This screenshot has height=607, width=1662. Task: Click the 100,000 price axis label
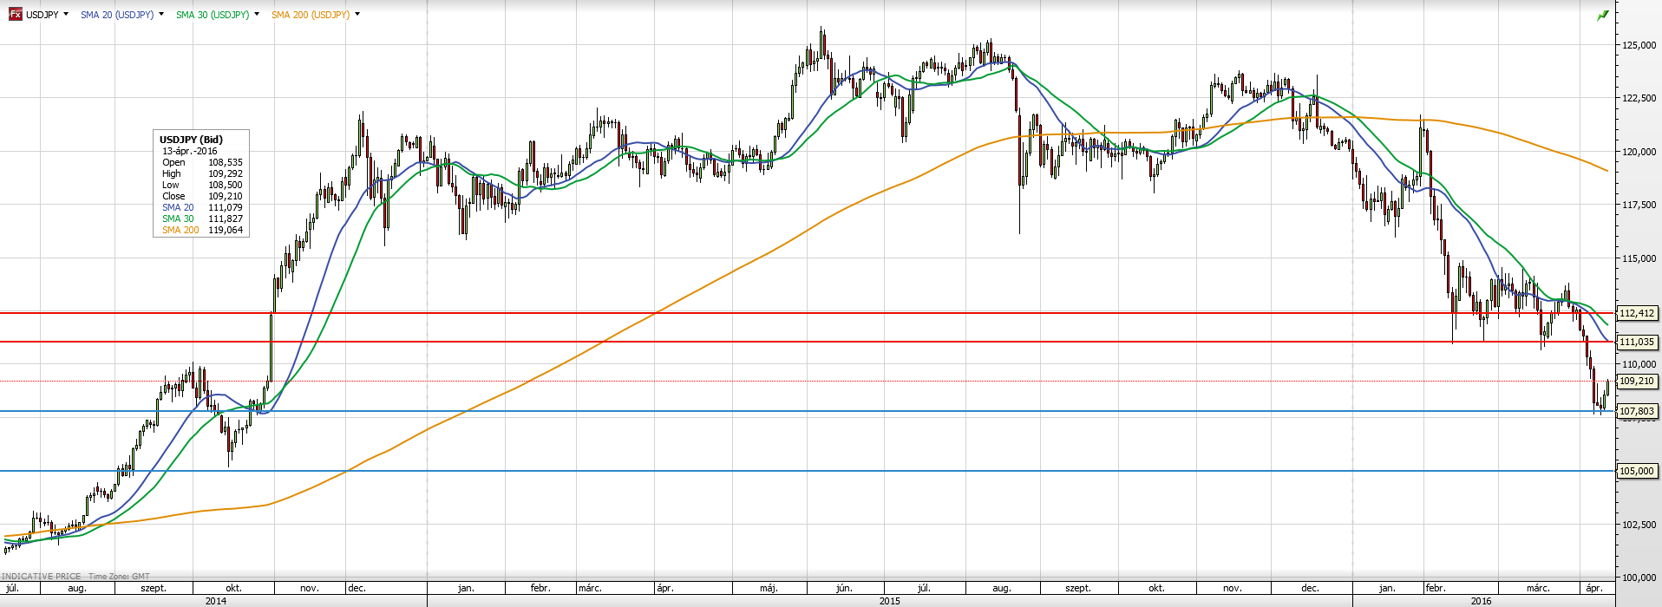1639,578
